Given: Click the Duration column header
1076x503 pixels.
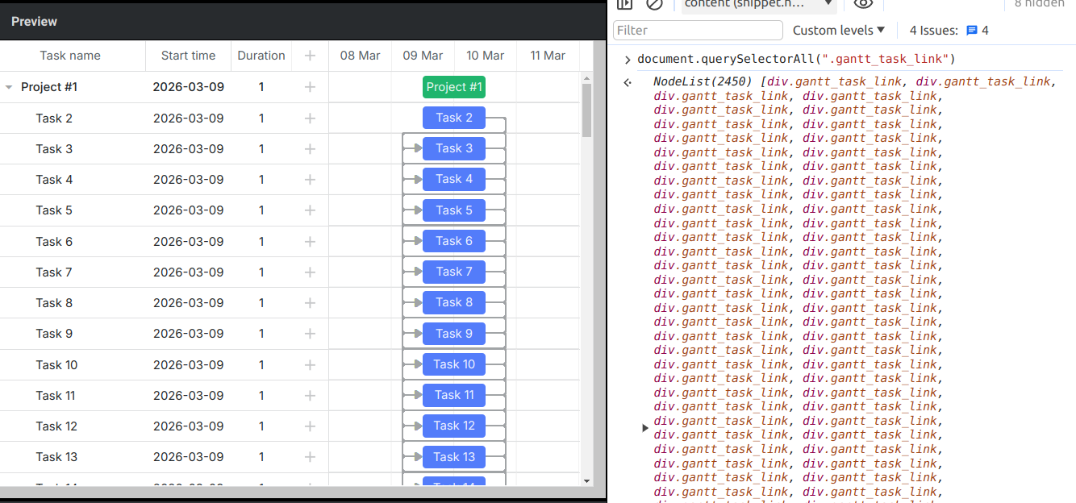Looking at the screenshot, I should click(261, 56).
